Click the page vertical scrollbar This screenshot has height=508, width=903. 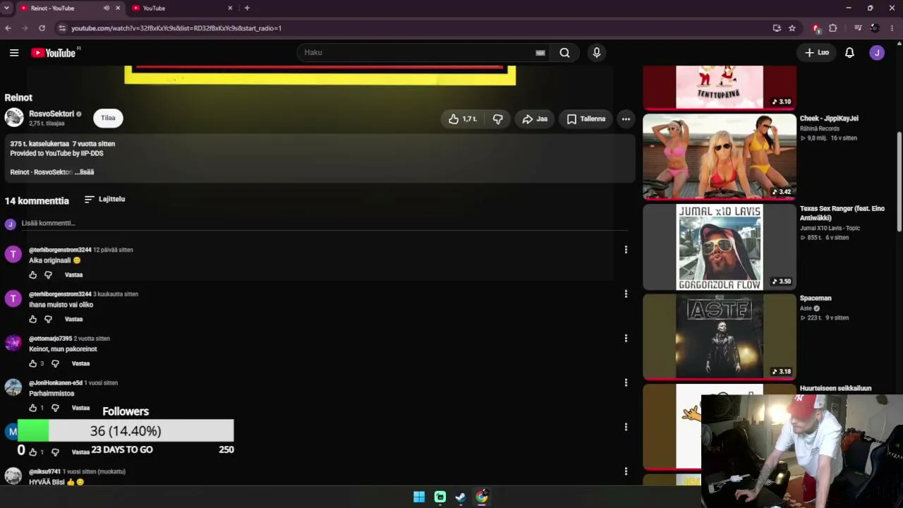899,181
